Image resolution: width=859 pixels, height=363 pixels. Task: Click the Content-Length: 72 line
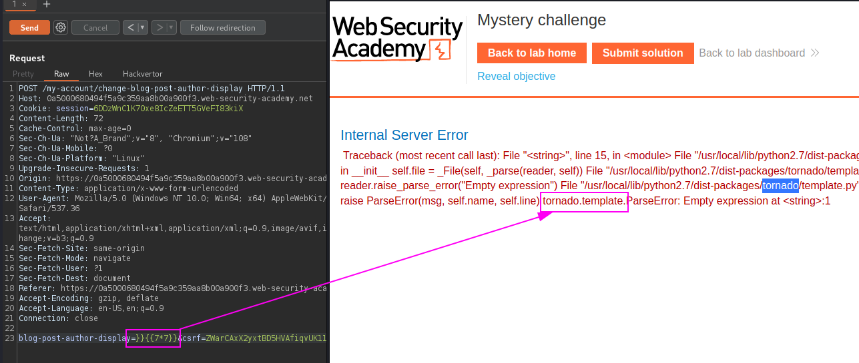pyautogui.click(x=61, y=118)
